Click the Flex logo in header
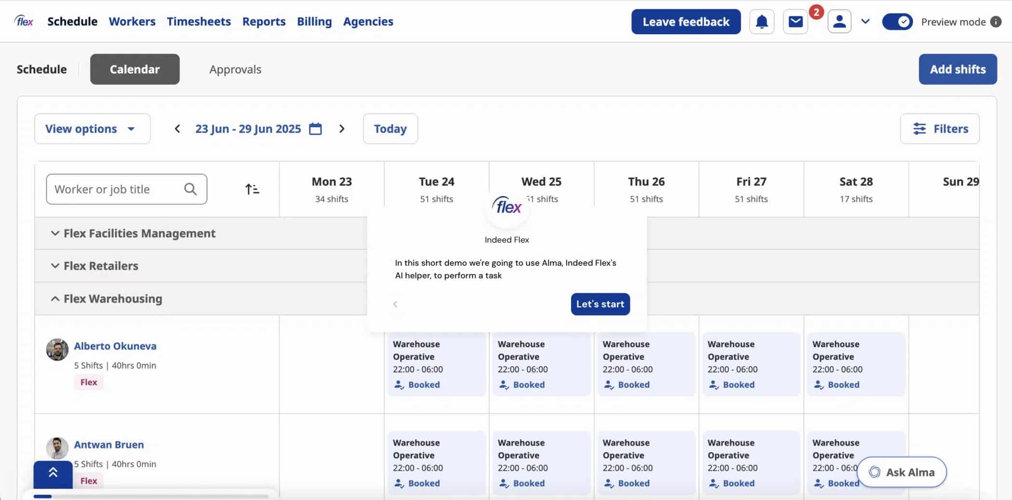 pos(24,21)
